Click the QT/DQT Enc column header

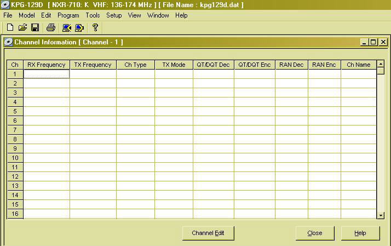255,65
